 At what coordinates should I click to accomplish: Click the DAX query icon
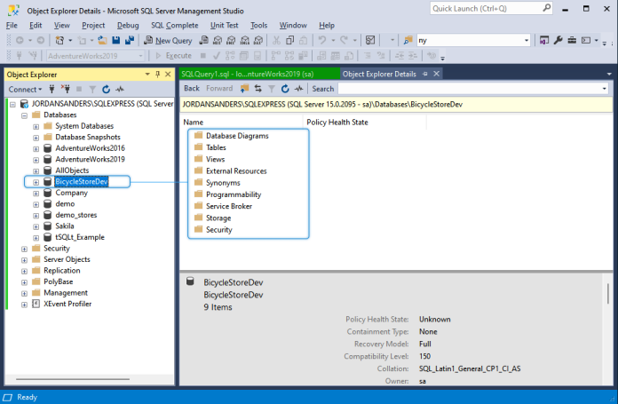tap(258, 40)
